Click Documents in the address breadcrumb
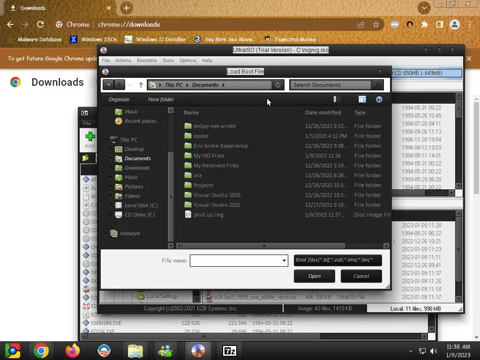 [x=205, y=85]
